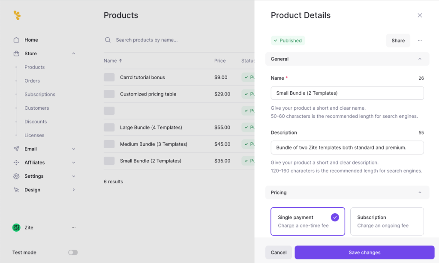Click the Design cursor icon
439x263 pixels.
click(16, 190)
